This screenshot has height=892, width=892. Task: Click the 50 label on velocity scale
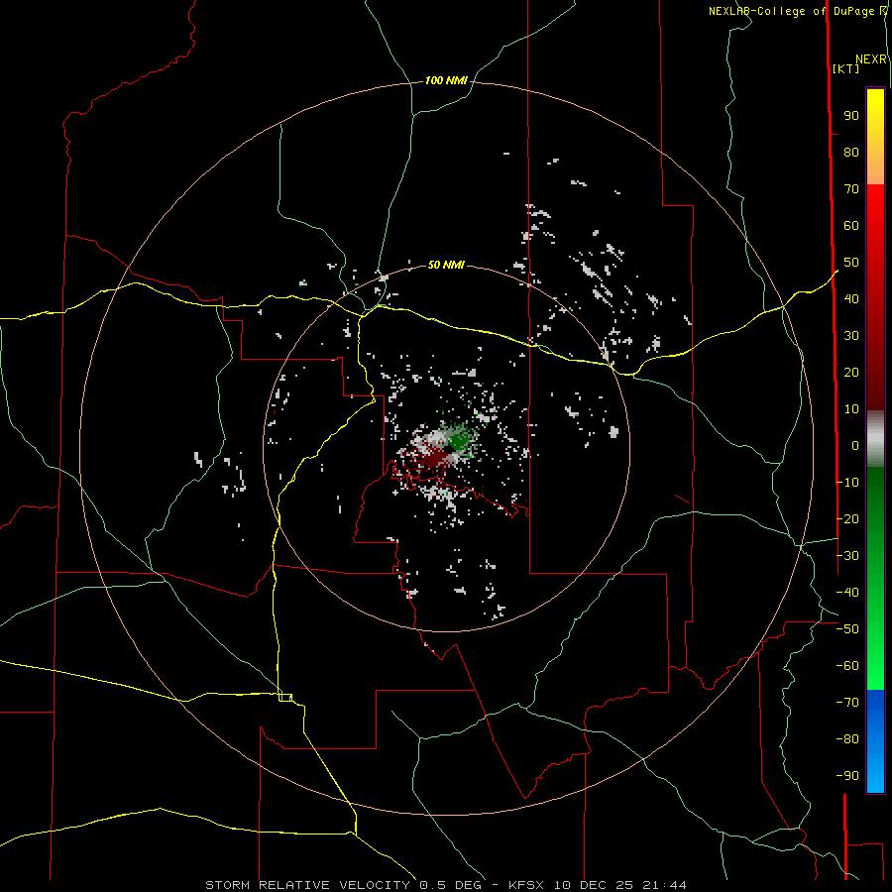point(851,263)
